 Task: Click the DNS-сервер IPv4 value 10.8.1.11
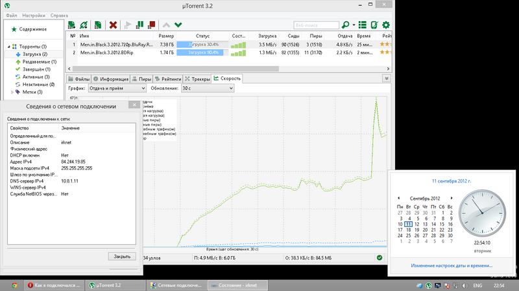pyautogui.click(x=69, y=181)
